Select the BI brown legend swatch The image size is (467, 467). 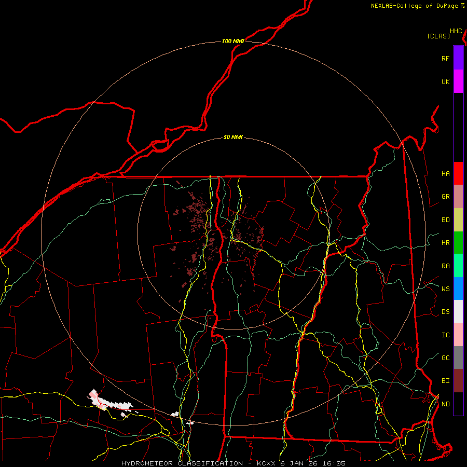(x=458, y=381)
